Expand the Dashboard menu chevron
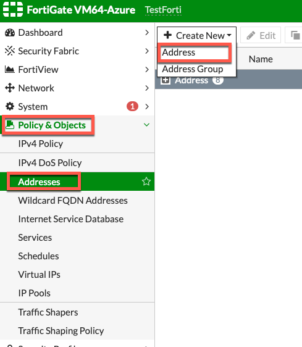Viewport: 302px width, 347px height. (x=147, y=33)
